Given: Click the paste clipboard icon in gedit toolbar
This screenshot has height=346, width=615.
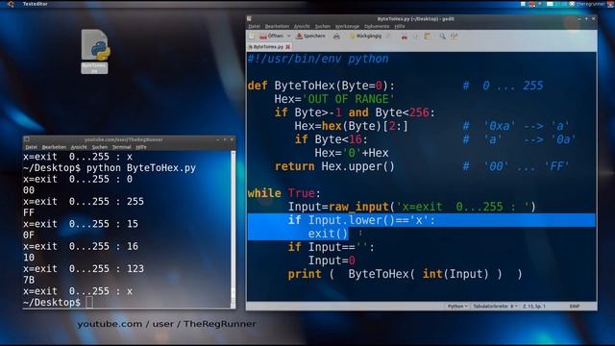Looking at the screenshot, I should [x=428, y=37].
